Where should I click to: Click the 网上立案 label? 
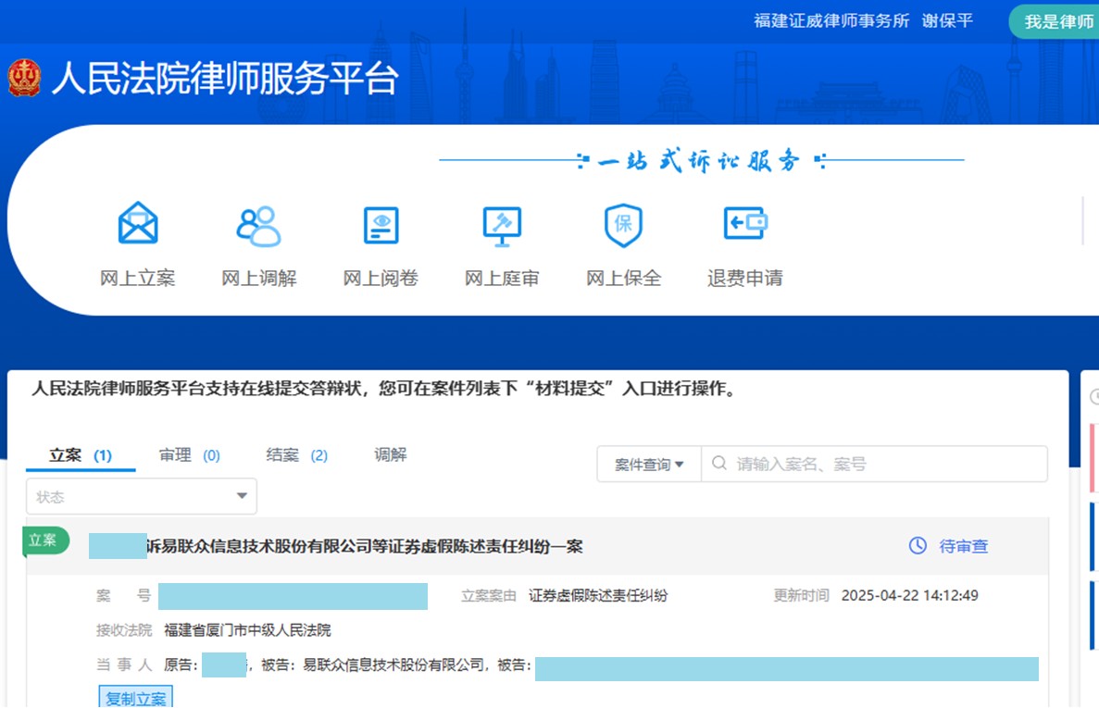tap(137, 278)
